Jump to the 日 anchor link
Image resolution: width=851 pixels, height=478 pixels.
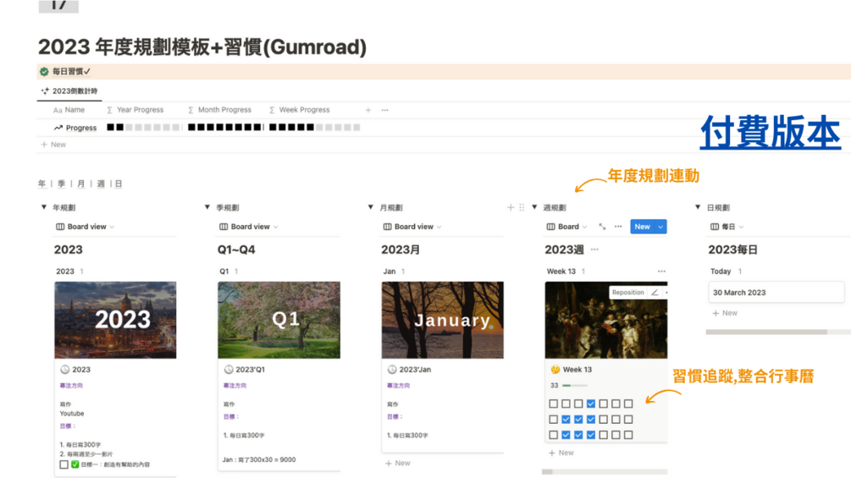[x=119, y=184]
